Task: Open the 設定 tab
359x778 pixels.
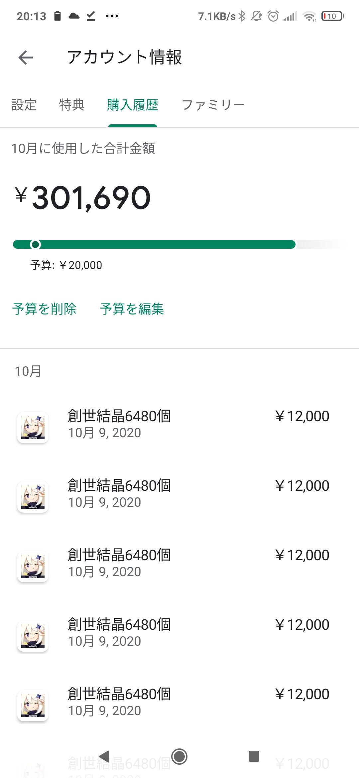Action: pos(24,105)
